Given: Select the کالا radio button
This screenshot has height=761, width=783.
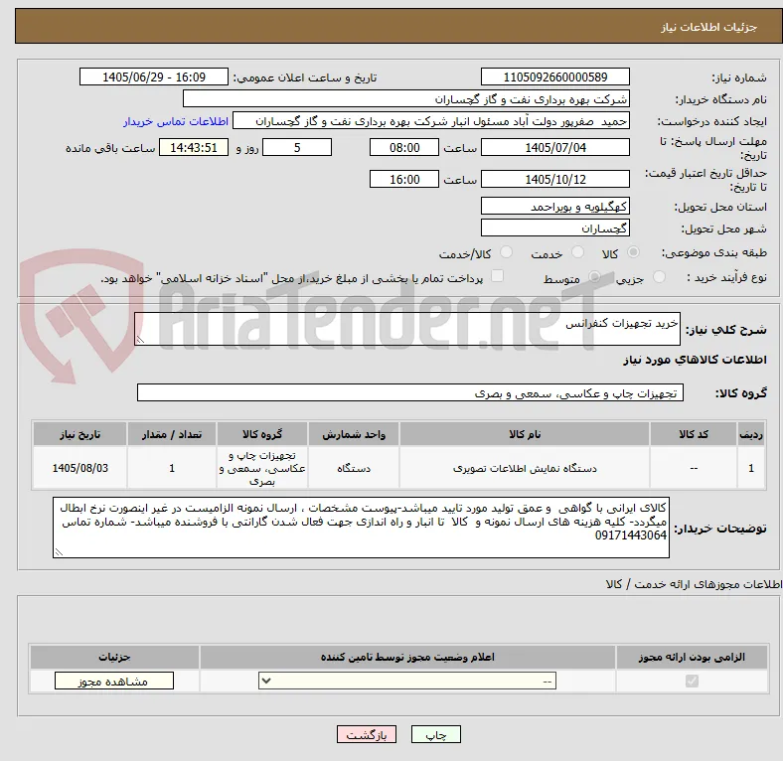Looking at the screenshot, I should click(633, 252).
